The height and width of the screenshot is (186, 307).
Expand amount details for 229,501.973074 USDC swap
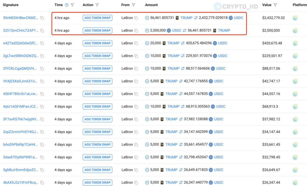(x=147, y=56)
